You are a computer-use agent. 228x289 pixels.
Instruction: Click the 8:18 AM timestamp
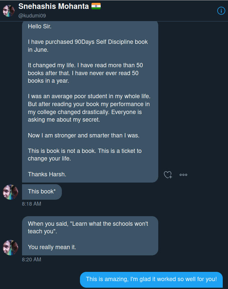[x=32, y=204]
